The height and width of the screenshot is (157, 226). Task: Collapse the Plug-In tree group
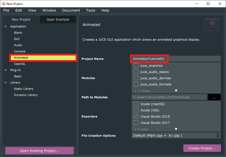pyautogui.click(x=6, y=70)
